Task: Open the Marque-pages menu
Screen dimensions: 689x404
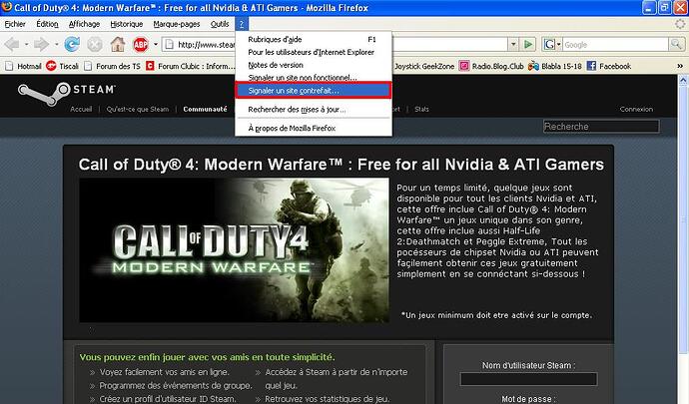Action: pos(176,23)
